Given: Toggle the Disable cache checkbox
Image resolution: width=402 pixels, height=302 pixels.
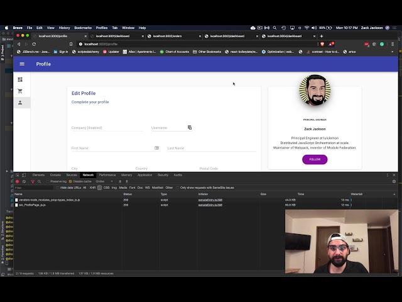Looking at the screenshot, I should [x=71, y=181].
